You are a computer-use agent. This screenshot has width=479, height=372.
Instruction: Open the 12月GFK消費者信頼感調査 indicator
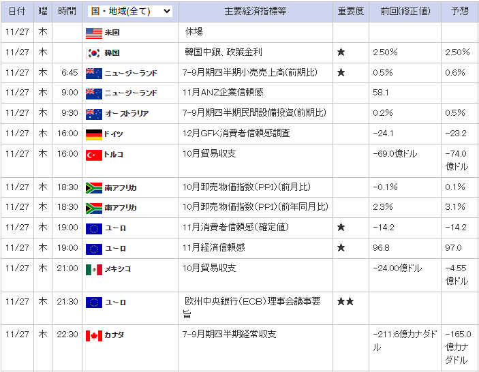(x=236, y=133)
